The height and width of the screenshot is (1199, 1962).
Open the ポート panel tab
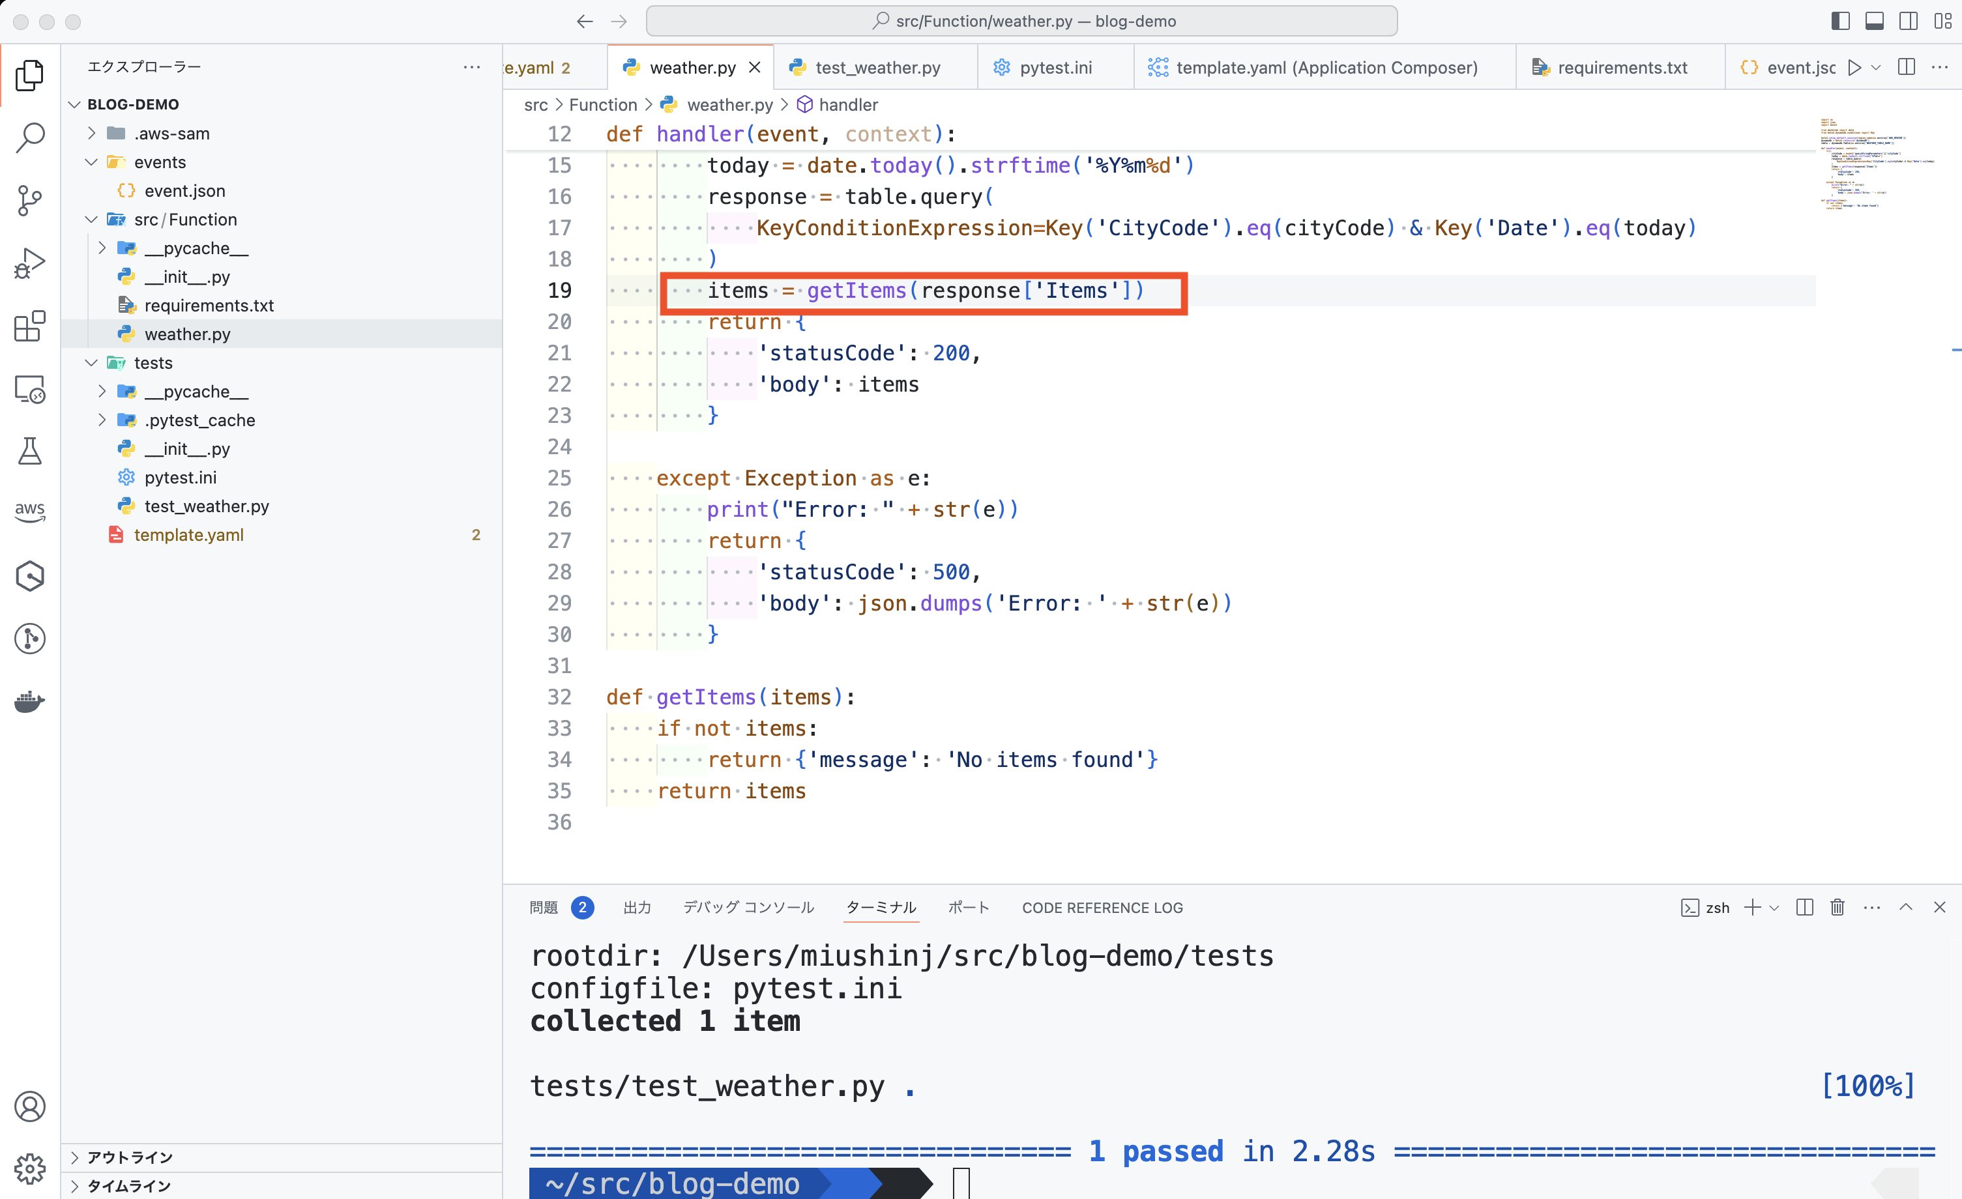968,908
